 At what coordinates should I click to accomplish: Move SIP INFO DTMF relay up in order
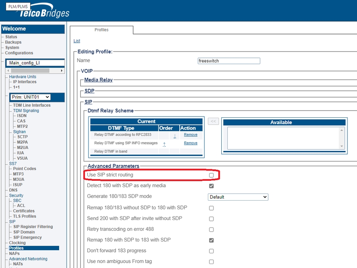click(x=164, y=144)
